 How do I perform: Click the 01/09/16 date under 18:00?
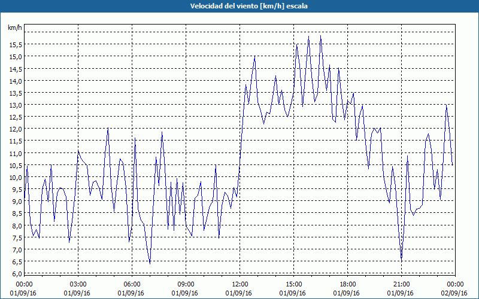click(x=348, y=293)
